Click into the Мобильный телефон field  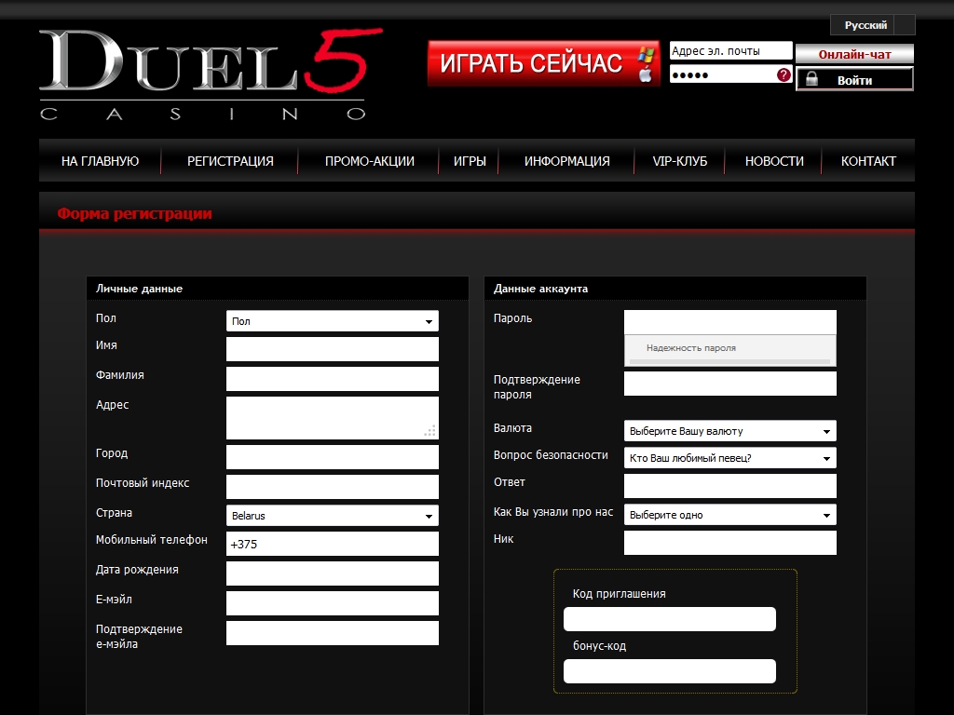[x=333, y=544]
